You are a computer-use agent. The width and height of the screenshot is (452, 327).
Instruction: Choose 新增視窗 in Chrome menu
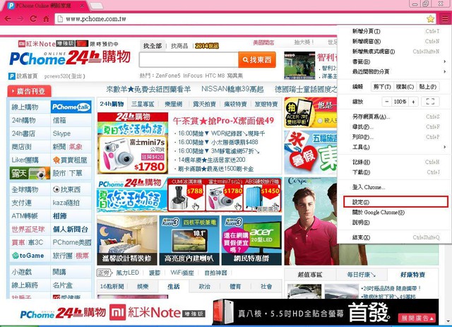coord(395,41)
